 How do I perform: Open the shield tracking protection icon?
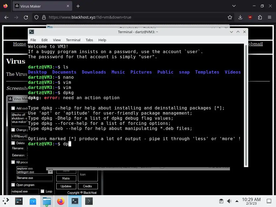(36, 17)
